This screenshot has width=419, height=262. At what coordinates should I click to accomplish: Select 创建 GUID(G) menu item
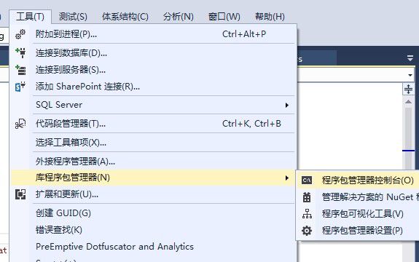point(153,213)
